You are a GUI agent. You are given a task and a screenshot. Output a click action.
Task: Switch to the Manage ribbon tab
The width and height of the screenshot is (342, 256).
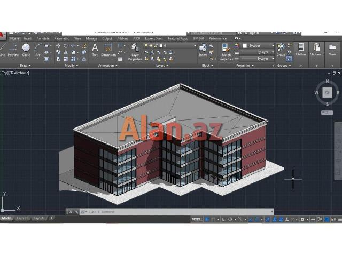tap(91, 38)
